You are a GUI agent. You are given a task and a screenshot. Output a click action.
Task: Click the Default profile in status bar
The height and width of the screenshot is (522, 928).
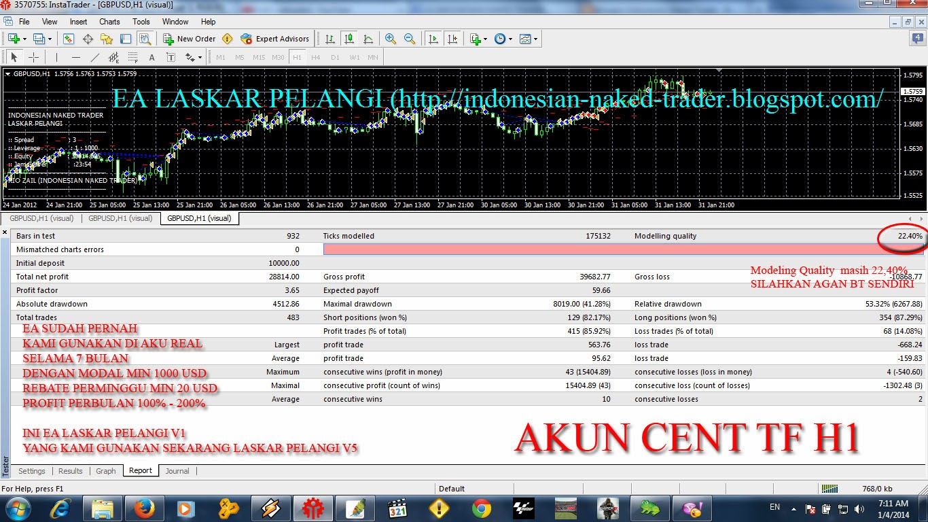(452, 489)
